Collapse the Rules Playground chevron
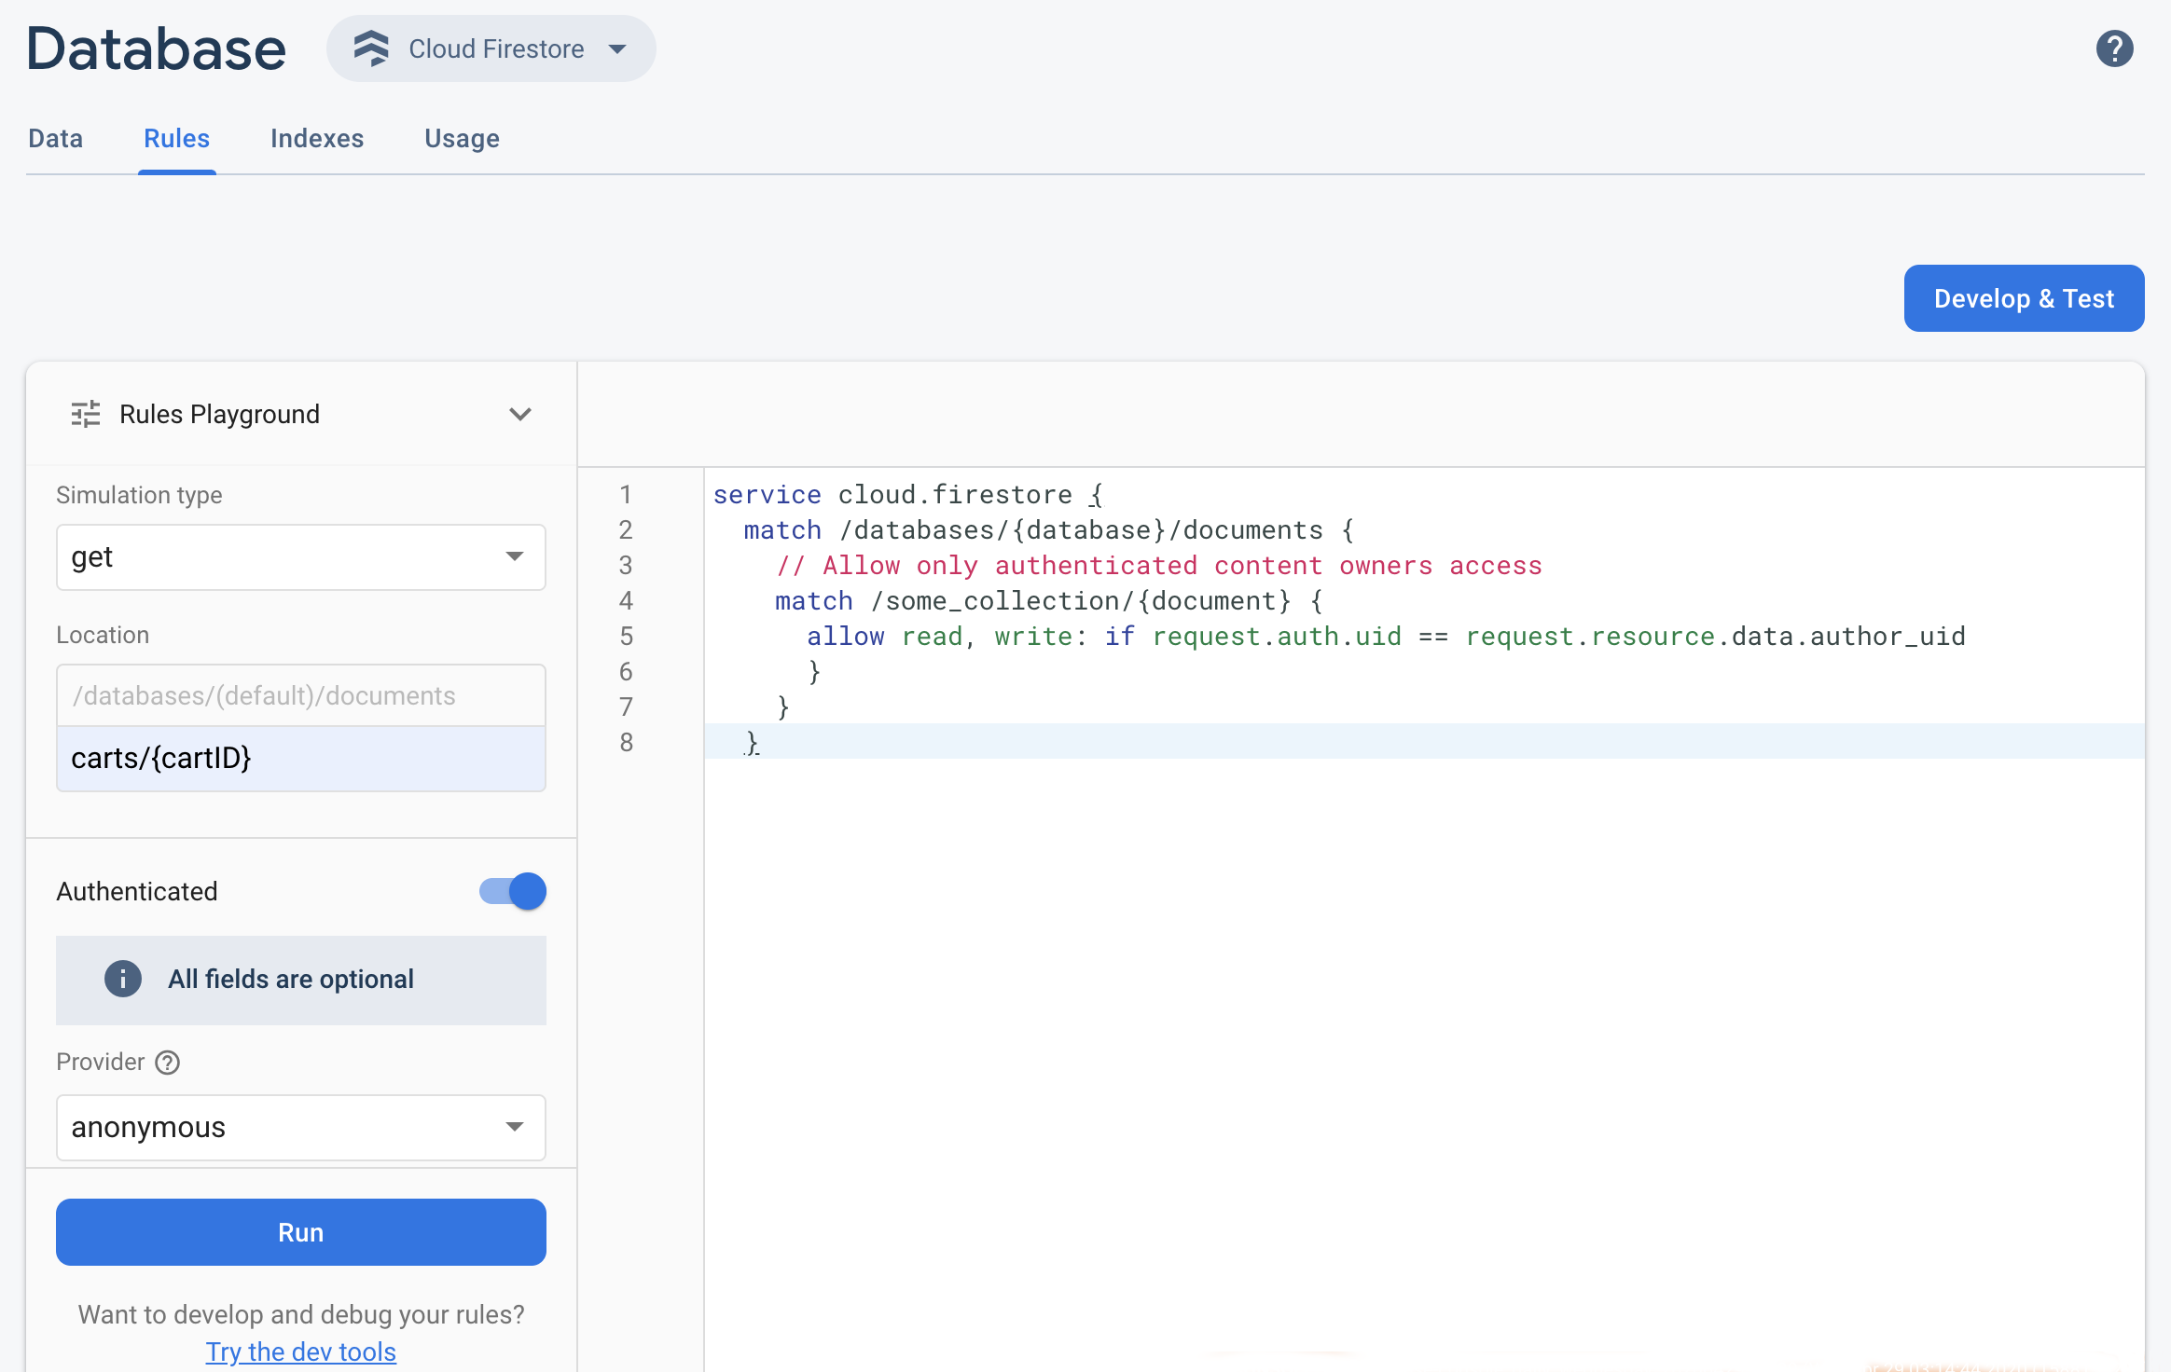 pyautogui.click(x=520, y=414)
